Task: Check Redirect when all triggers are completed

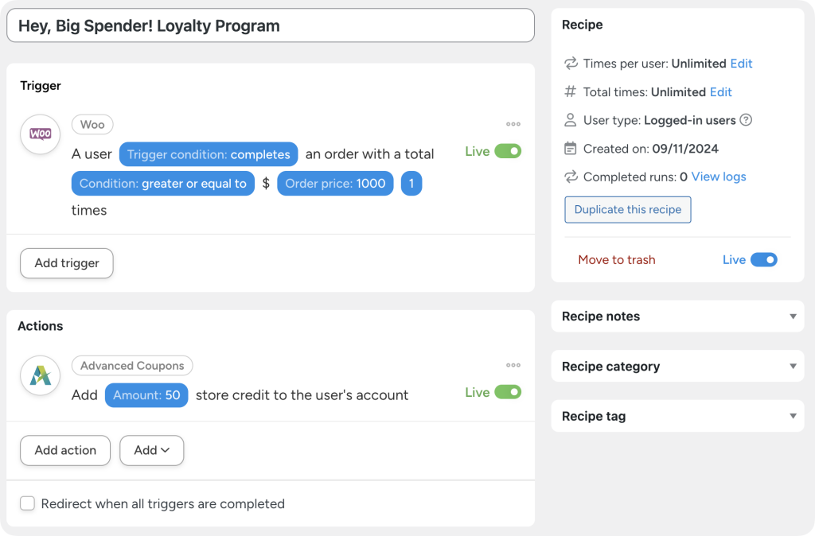Action: coord(28,503)
